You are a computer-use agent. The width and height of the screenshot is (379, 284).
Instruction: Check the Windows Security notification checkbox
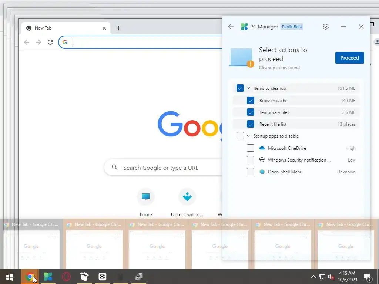251,160
